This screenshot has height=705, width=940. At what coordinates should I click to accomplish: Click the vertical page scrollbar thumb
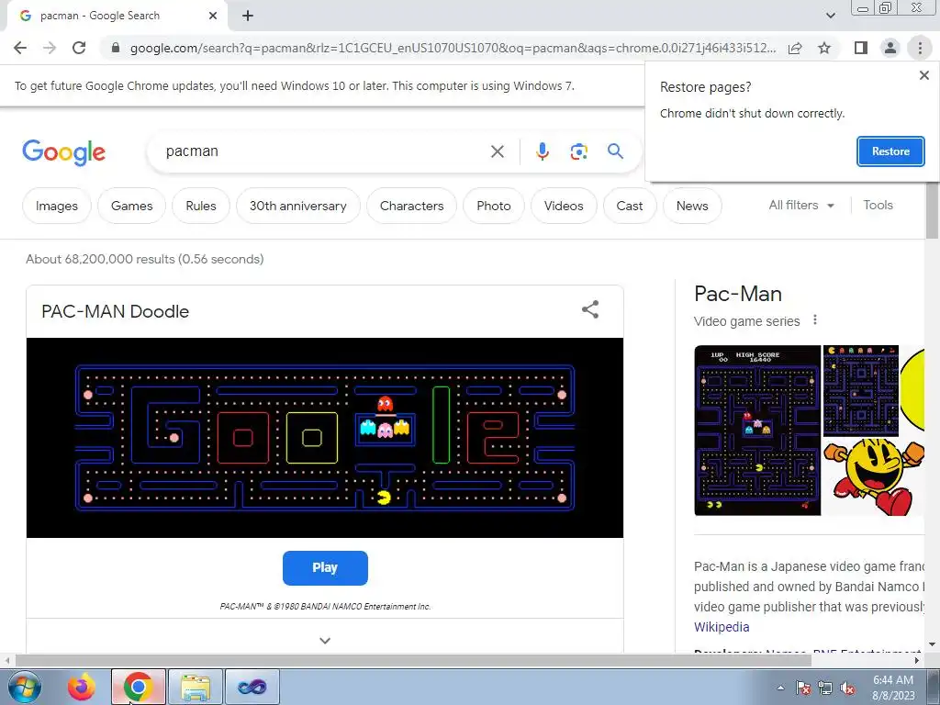(932, 210)
